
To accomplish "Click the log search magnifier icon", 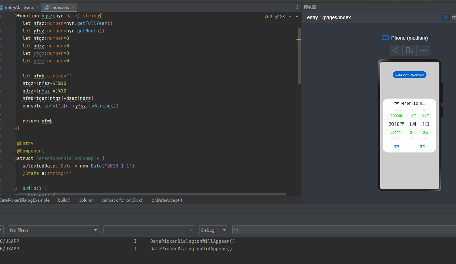I will click(237, 230).
